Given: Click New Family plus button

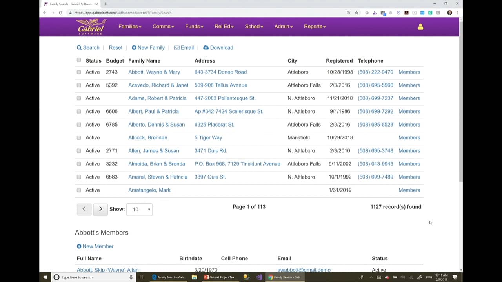Looking at the screenshot, I should pos(148,47).
